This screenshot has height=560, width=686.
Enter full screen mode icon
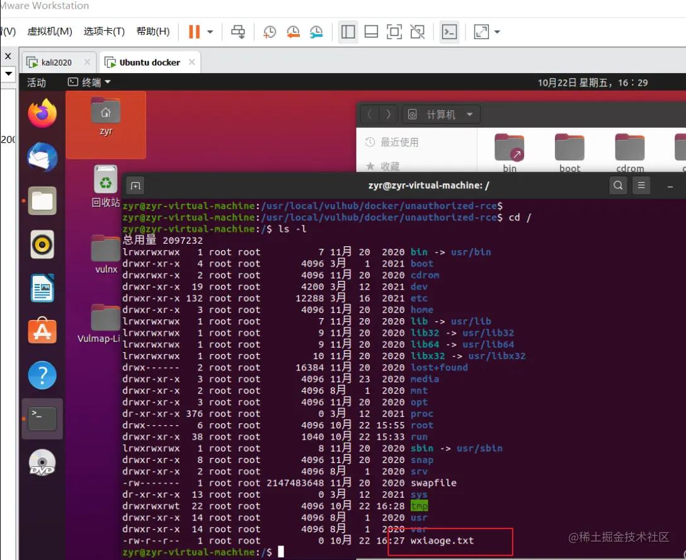point(394,31)
